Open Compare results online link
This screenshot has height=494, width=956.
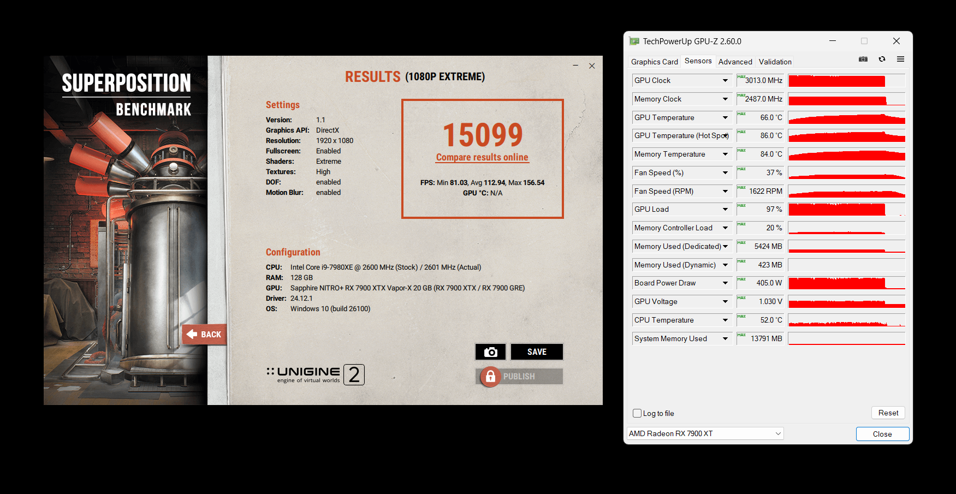click(x=482, y=157)
